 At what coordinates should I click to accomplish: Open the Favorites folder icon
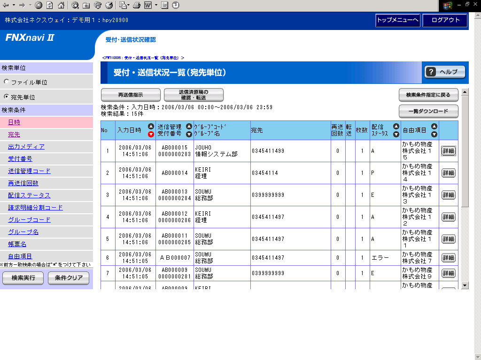click(86, 6)
